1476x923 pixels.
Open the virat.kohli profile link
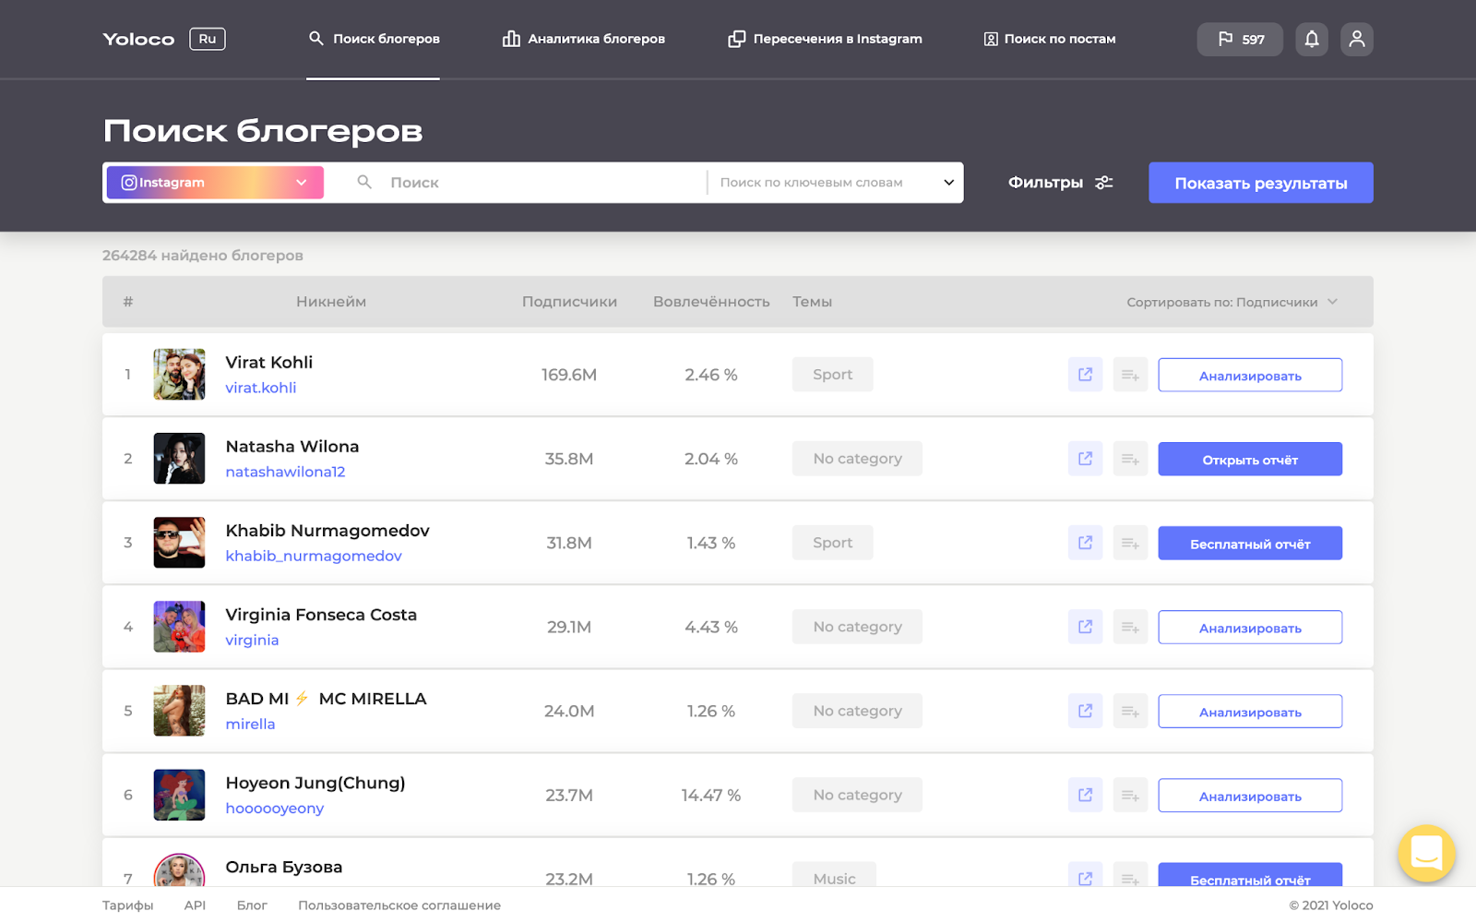coord(261,388)
